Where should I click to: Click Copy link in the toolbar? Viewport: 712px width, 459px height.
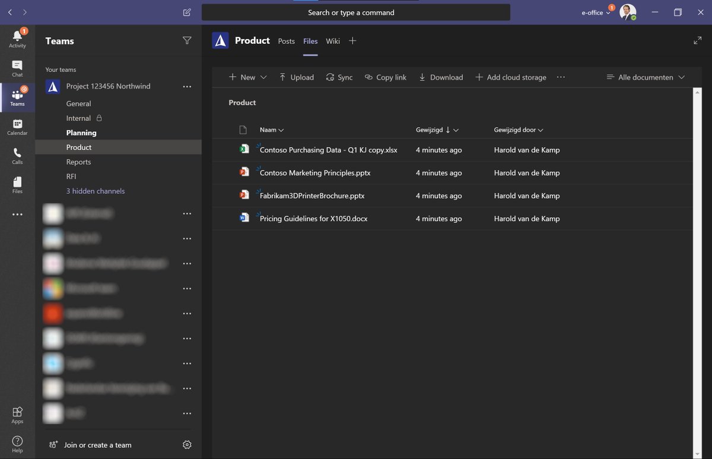click(x=386, y=77)
